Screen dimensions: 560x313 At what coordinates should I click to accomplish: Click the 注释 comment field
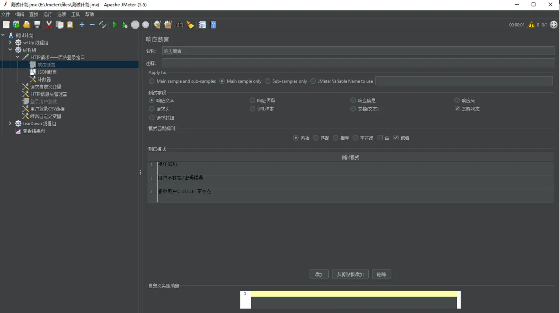tap(358, 63)
